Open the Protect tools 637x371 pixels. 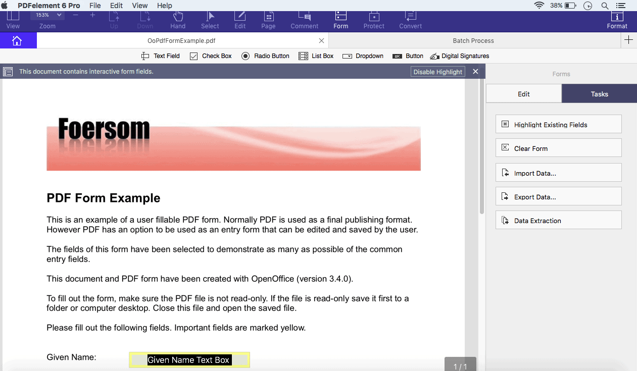click(374, 21)
